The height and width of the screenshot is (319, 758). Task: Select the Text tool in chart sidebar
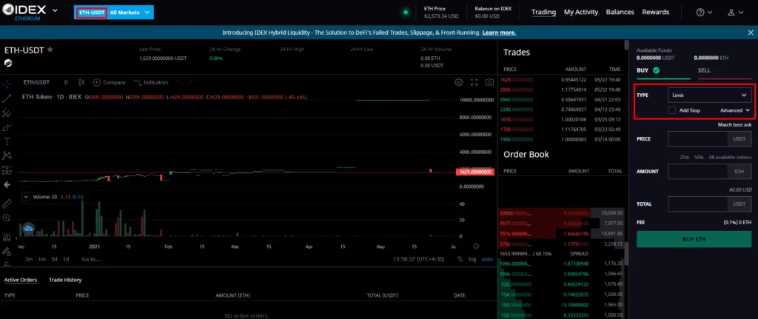point(7,141)
